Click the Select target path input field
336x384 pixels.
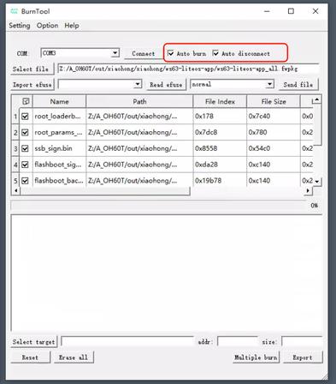127,341
